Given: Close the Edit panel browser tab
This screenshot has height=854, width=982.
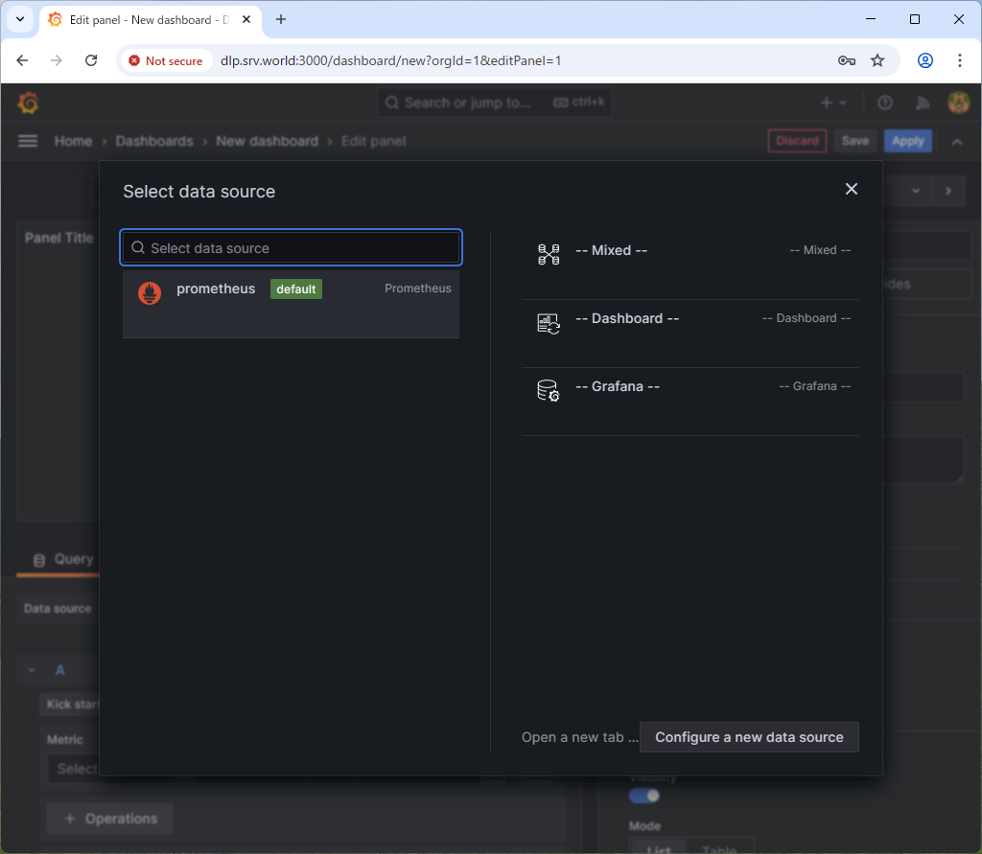Looking at the screenshot, I should (246, 19).
